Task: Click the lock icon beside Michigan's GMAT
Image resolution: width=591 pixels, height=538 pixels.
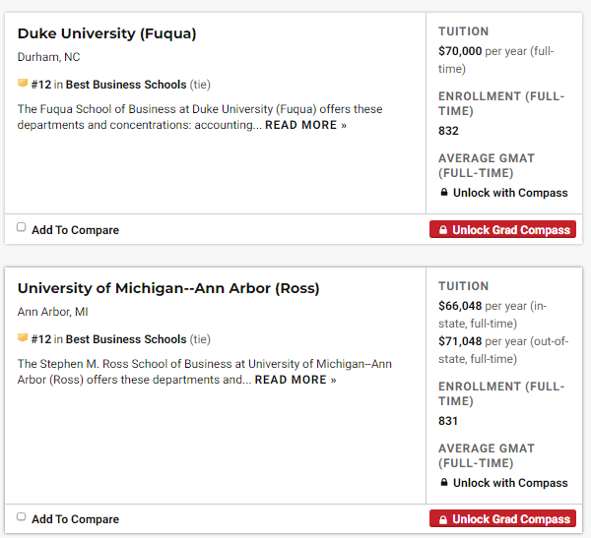Action: [x=444, y=483]
